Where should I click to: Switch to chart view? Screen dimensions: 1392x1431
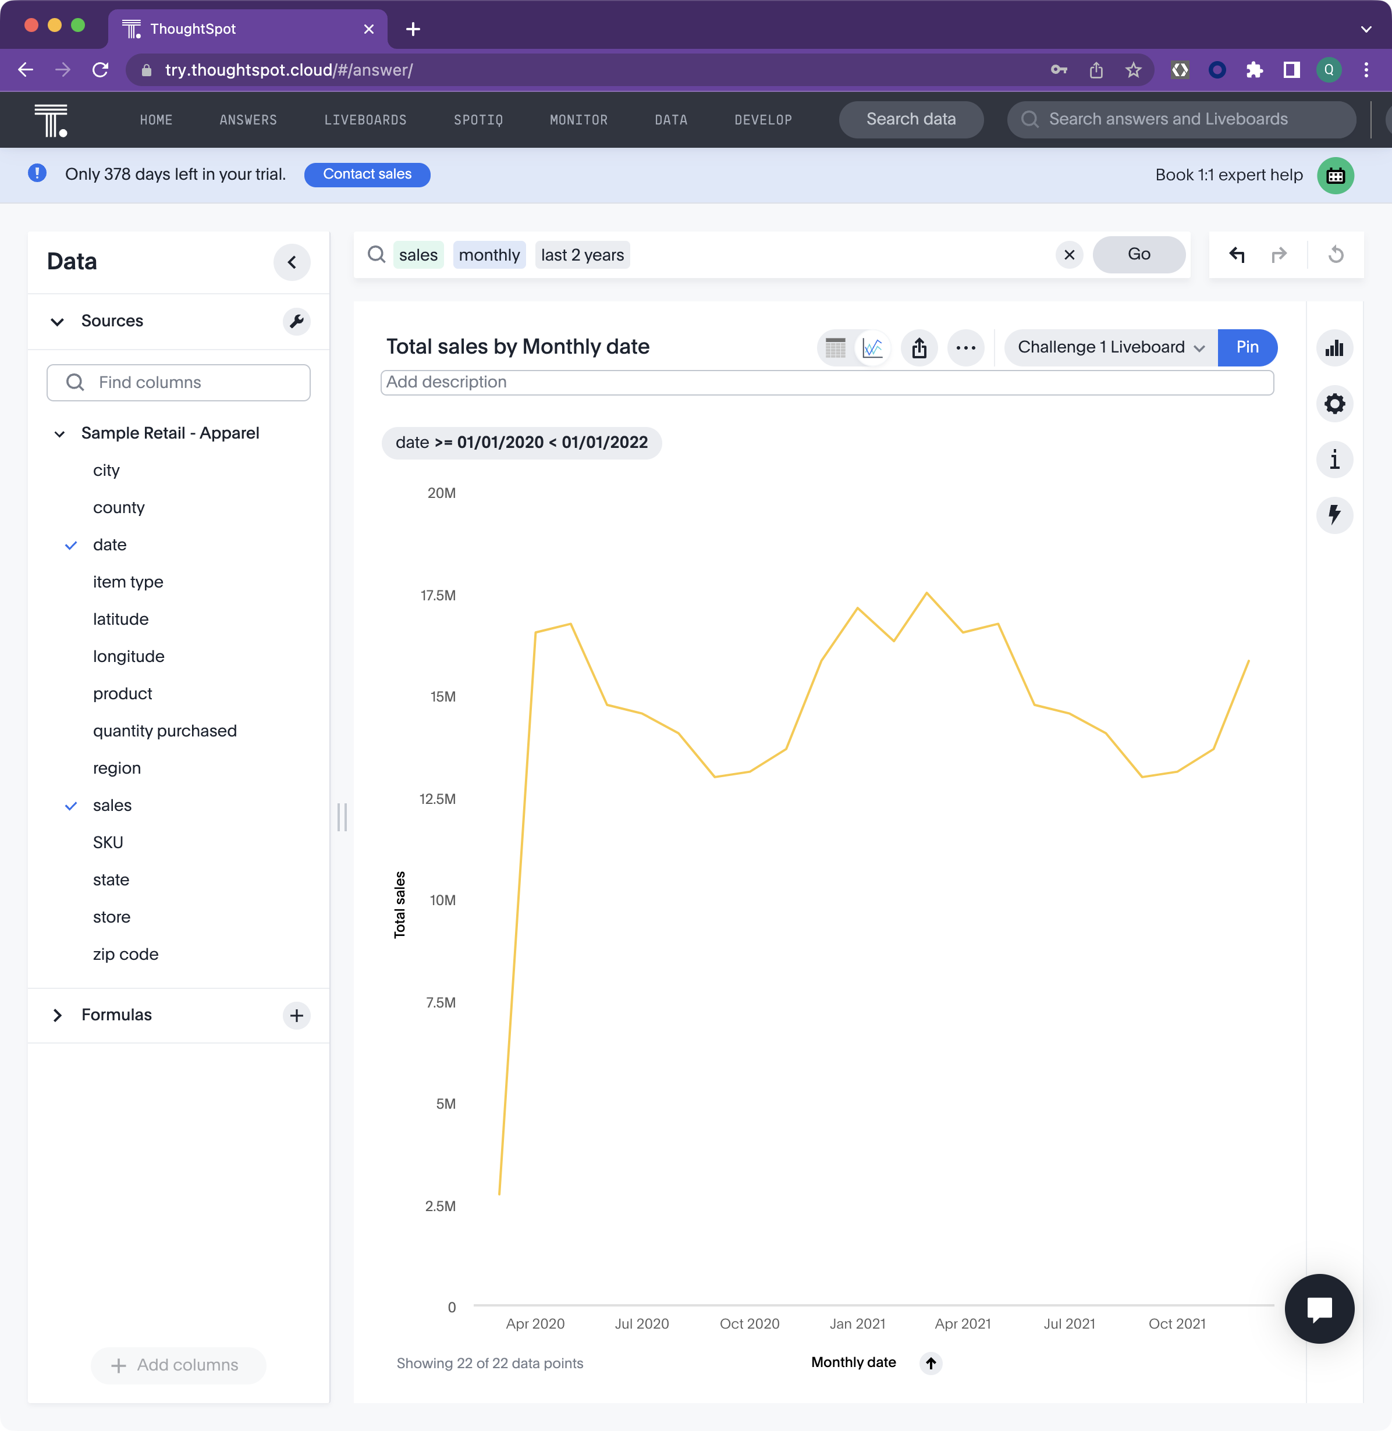coord(872,347)
